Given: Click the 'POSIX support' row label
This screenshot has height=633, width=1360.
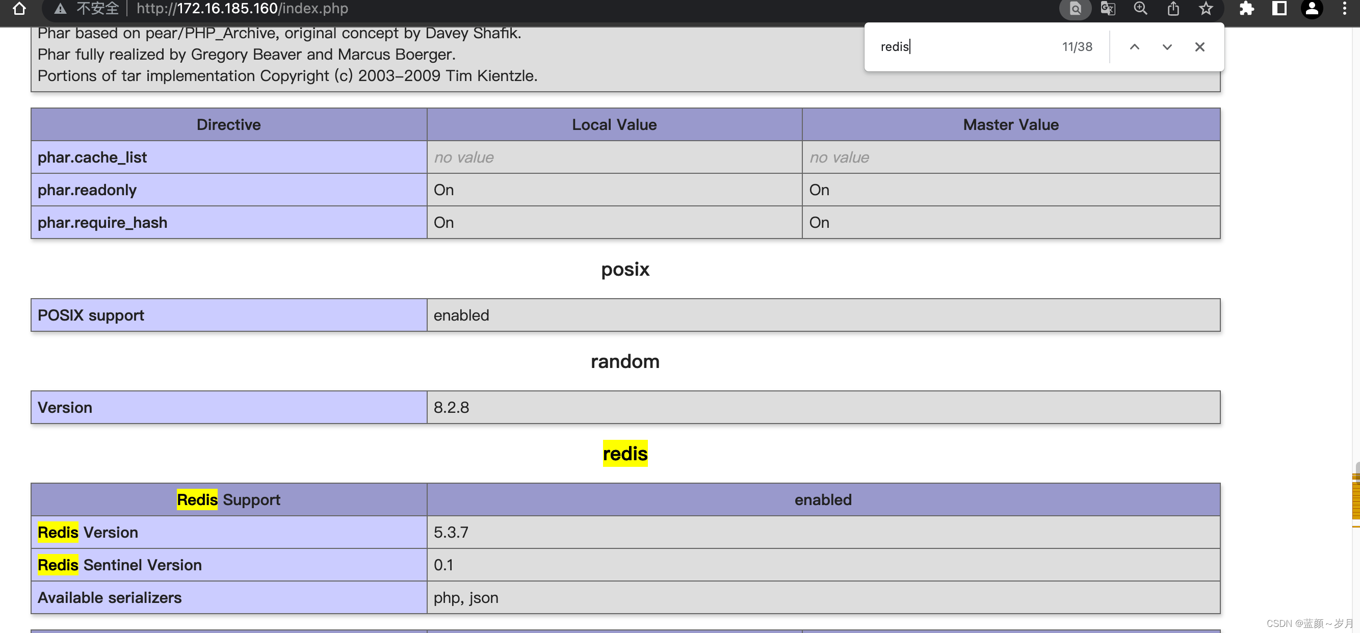Looking at the screenshot, I should tap(228, 315).
